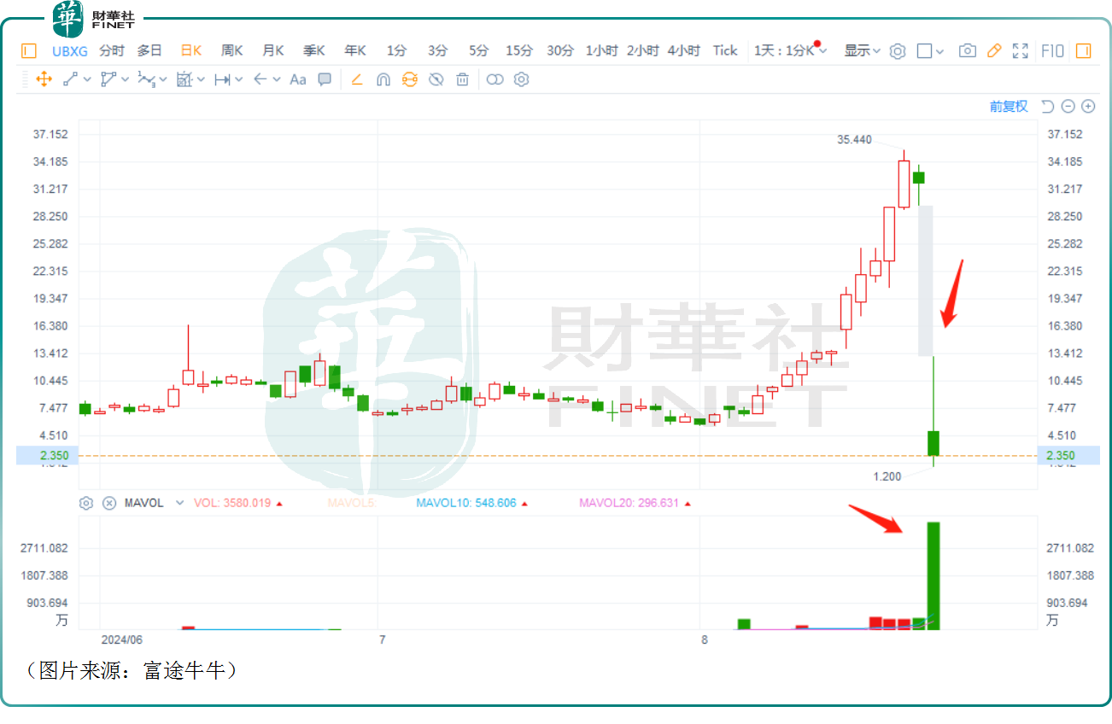Select the 季K quarterly tab
The image size is (1112, 724).
point(314,50)
